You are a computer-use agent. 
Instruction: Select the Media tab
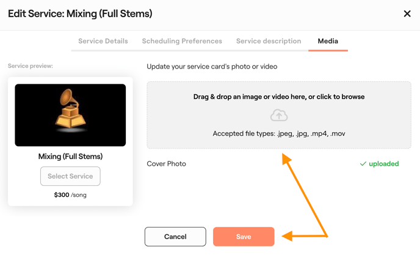click(x=328, y=41)
